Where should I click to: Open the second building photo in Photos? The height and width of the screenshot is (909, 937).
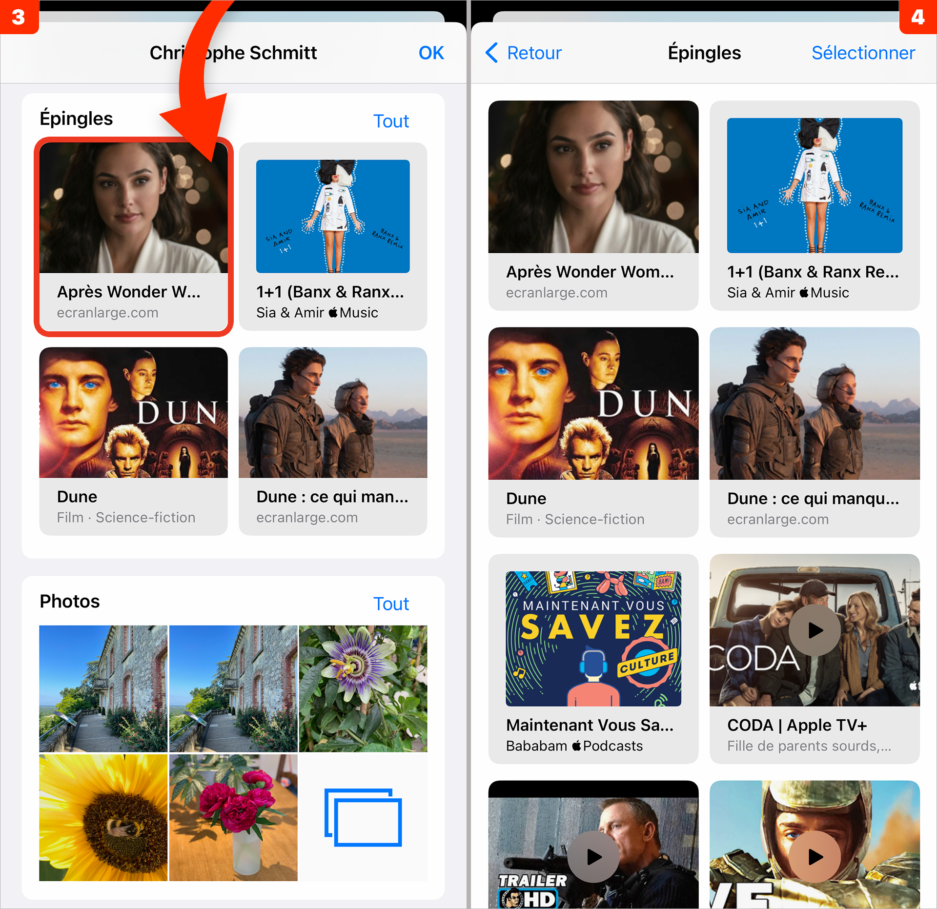[233, 688]
